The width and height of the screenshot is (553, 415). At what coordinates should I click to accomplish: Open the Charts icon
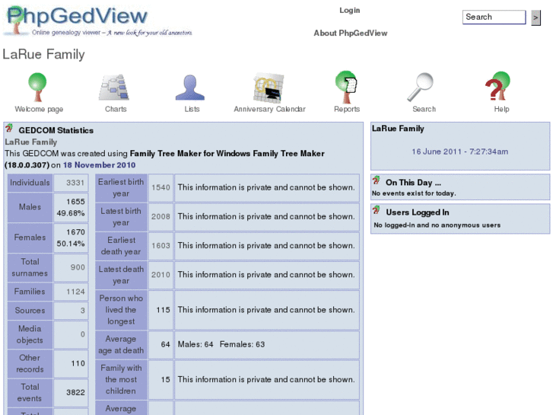[x=114, y=88]
